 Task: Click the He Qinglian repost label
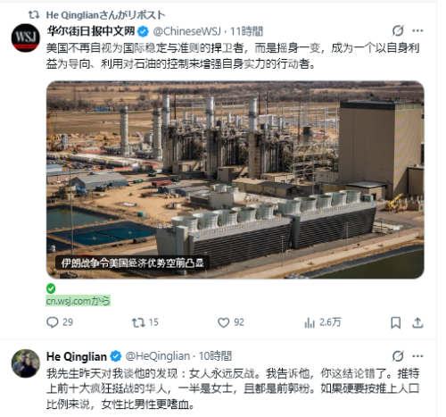105,15
